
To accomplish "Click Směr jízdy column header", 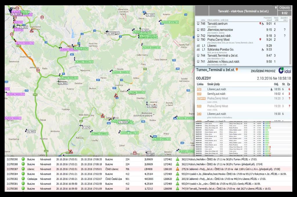I will 213,84.
